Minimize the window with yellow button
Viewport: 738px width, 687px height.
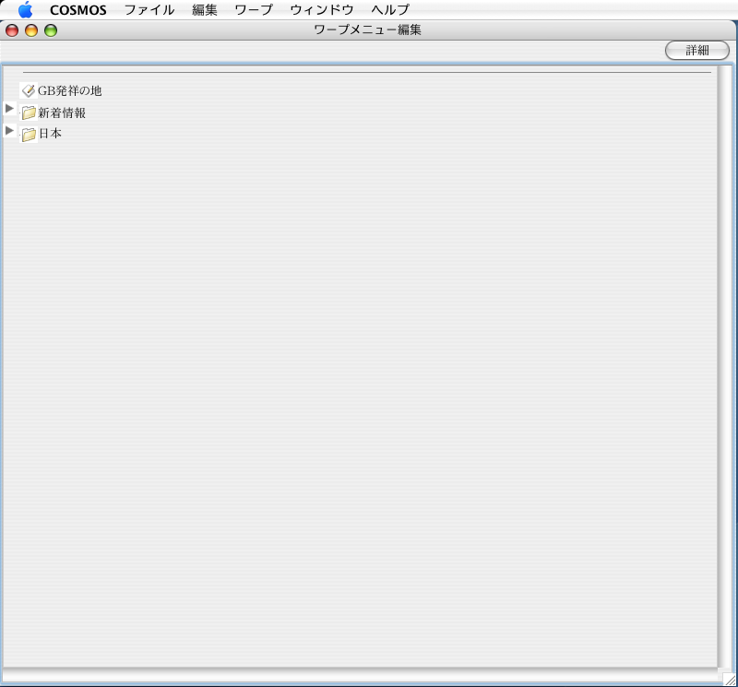[x=31, y=30]
